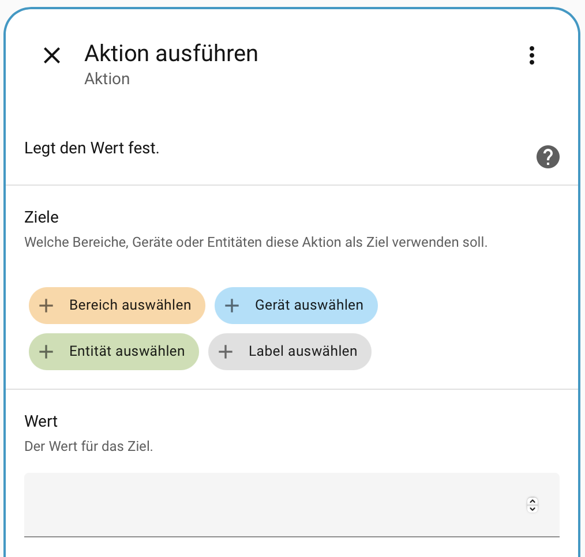Click the Aktion subtitle under the title
585x557 pixels.
click(107, 79)
